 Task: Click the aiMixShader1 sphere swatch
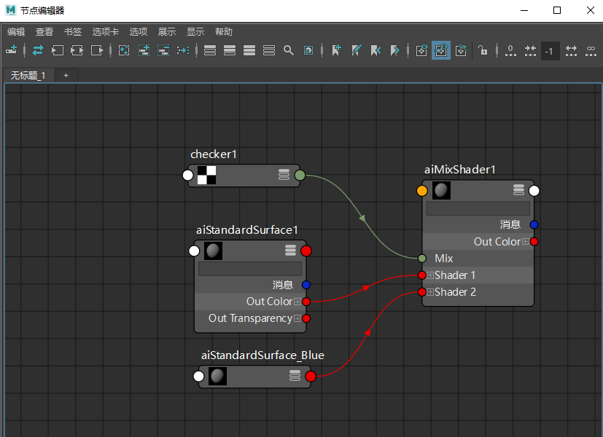pos(441,190)
